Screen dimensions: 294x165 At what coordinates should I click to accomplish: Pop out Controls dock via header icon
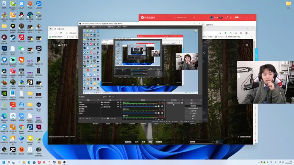tap(201, 100)
